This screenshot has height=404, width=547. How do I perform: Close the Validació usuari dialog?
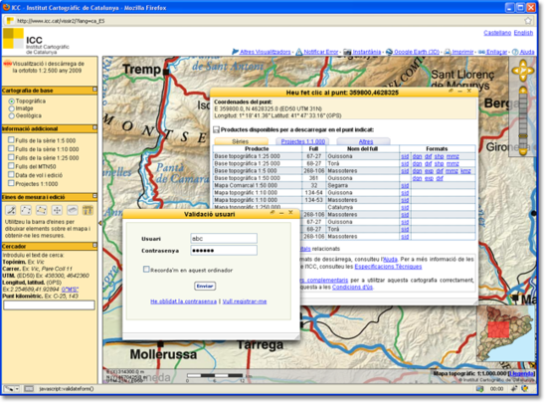tap(290, 212)
